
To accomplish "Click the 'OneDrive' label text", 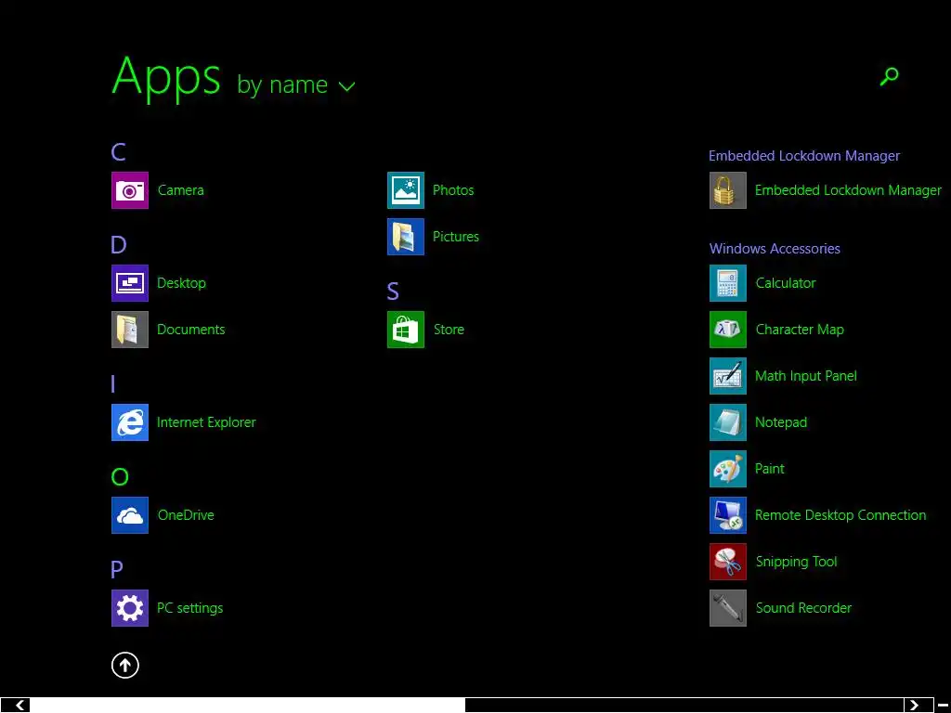I will coord(186,515).
